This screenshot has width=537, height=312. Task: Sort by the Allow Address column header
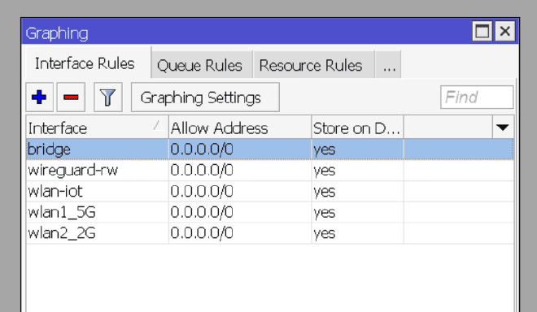pos(240,128)
